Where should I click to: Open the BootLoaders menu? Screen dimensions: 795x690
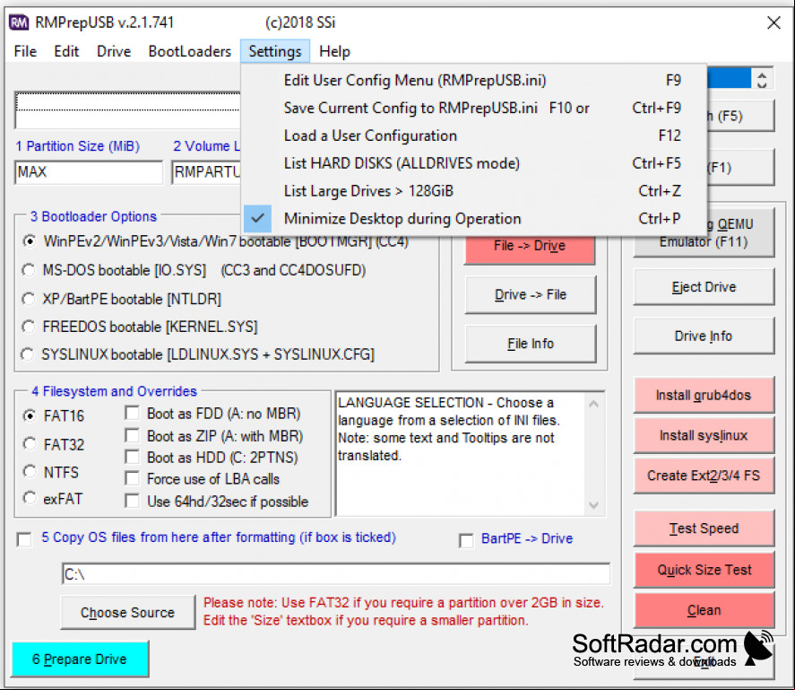coord(190,51)
